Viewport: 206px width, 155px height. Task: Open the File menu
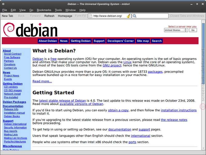pos(5,10)
